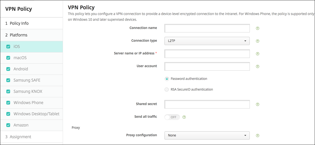The width and height of the screenshot is (315, 145).
Task: Select Password authentication radio button
Action: pos(167,79)
